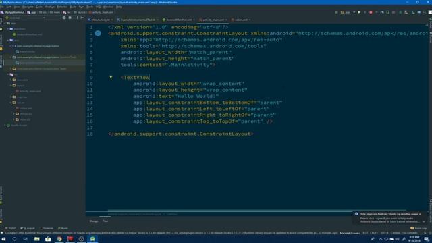Click the red Stop button in toolbar
432x243 pixels.
pyautogui.click(x=371, y=12)
